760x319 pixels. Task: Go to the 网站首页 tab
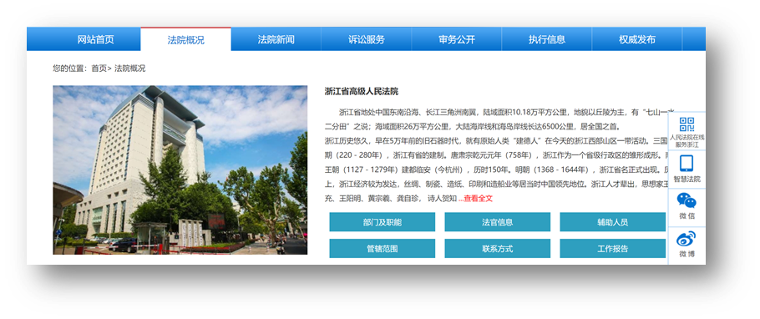(95, 40)
